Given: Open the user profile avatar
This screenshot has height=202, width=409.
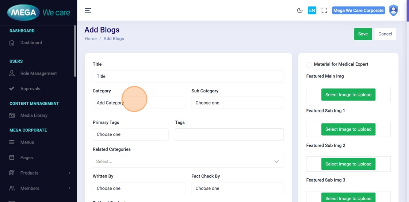Looking at the screenshot, I should (393, 10).
